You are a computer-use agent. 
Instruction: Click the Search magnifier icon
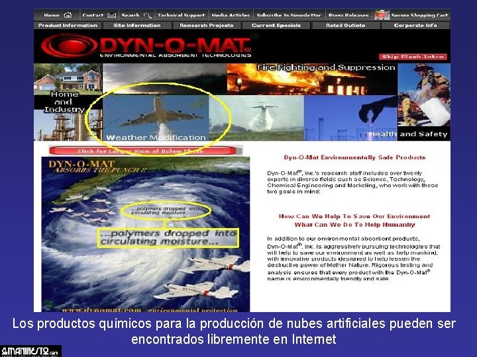point(148,15)
